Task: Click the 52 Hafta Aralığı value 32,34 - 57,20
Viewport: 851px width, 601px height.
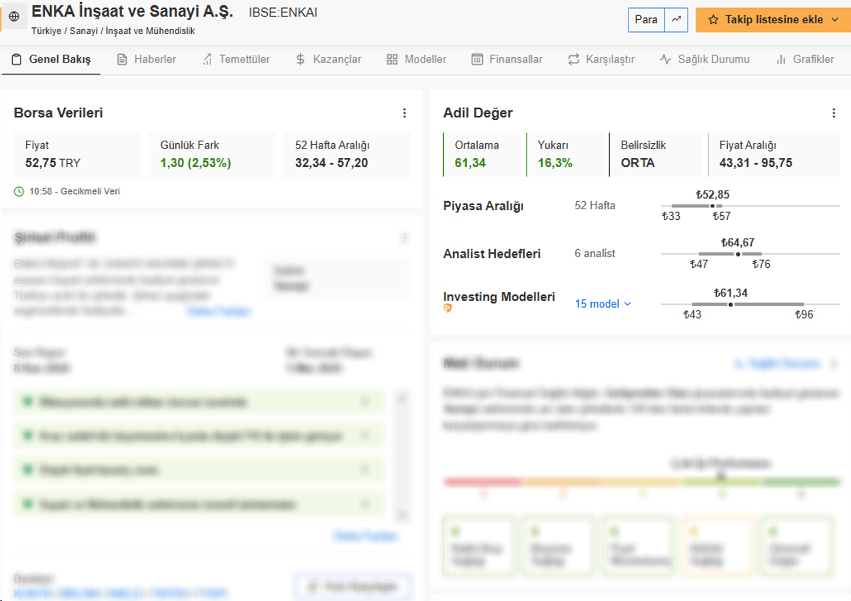Action: (x=331, y=163)
